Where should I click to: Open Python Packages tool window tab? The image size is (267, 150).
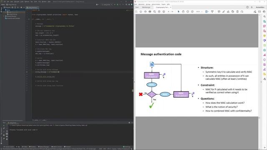(43, 147)
